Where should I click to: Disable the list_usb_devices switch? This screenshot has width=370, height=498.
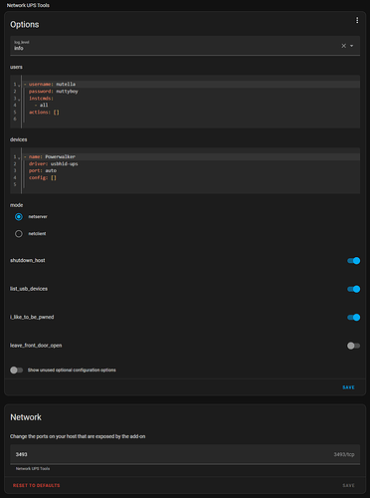[x=353, y=289]
